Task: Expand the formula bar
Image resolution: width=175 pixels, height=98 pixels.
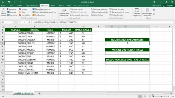Action: (x=173, y=22)
